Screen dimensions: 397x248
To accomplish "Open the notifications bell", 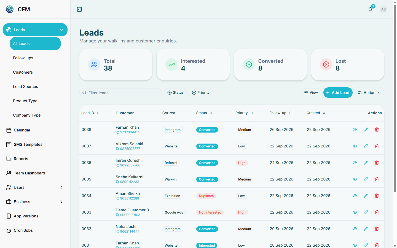I will point(370,9).
